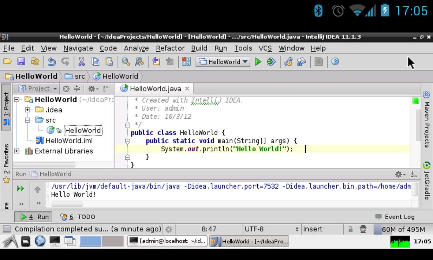Switch to the 6: TODO tab
Viewport: 433px width, 260px height.
78,217
